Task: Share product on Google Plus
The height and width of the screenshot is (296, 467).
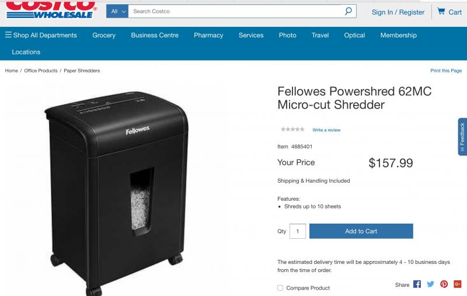Action: tap(458, 284)
